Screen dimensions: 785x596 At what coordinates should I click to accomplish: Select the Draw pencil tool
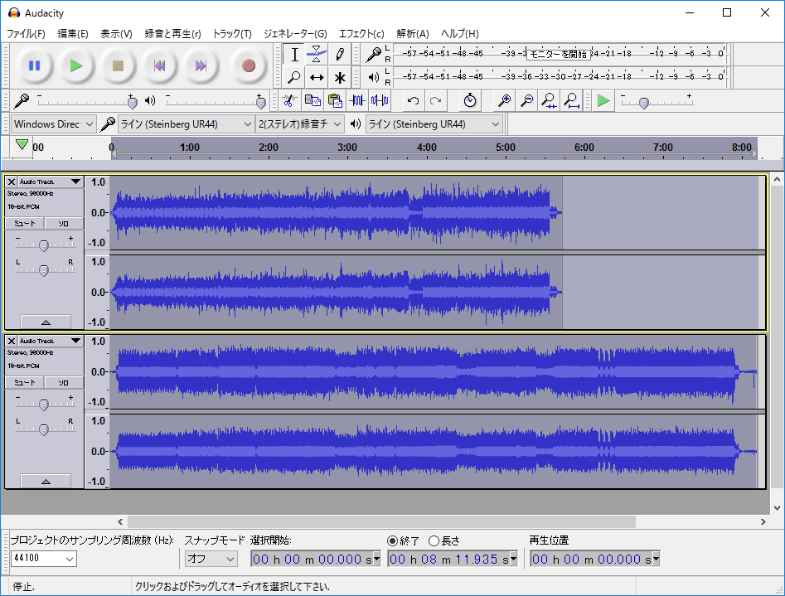339,55
